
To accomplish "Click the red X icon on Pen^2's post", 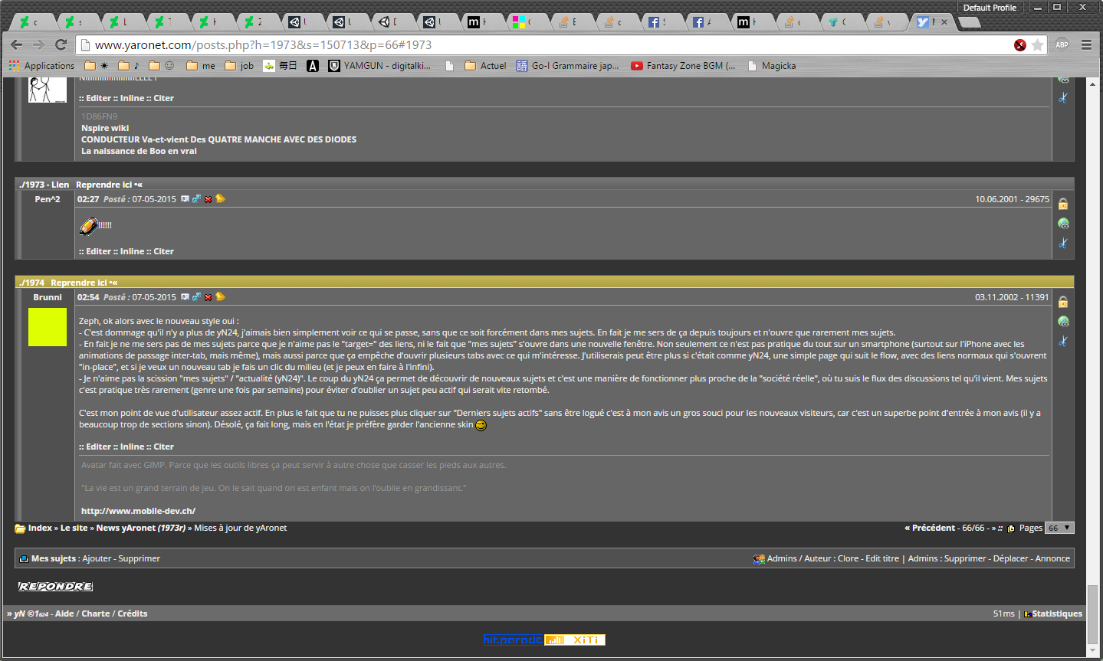I will (x=208, y=199).
